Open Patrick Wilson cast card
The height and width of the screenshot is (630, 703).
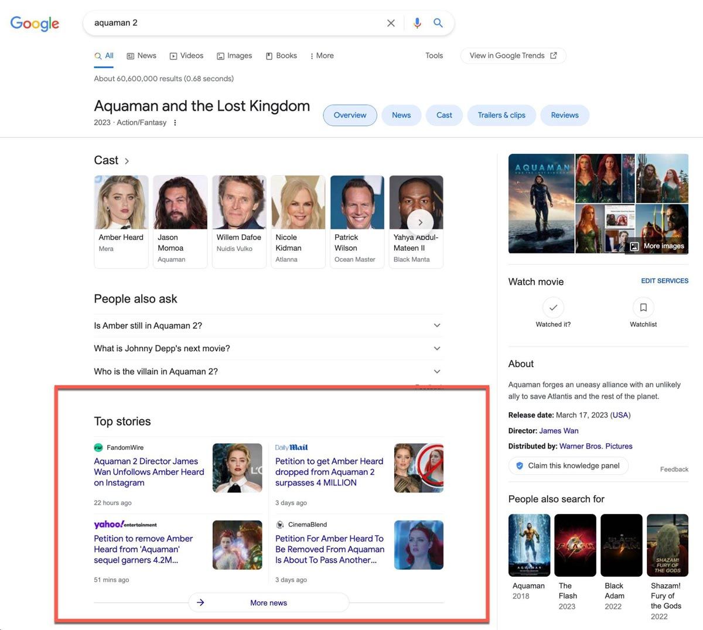coord(357,221)
